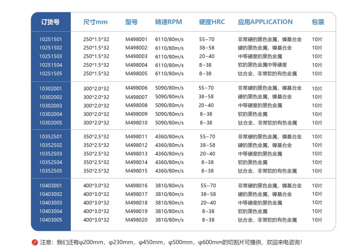Select model number M498010
347x249 pixels.
pos(136,123)
